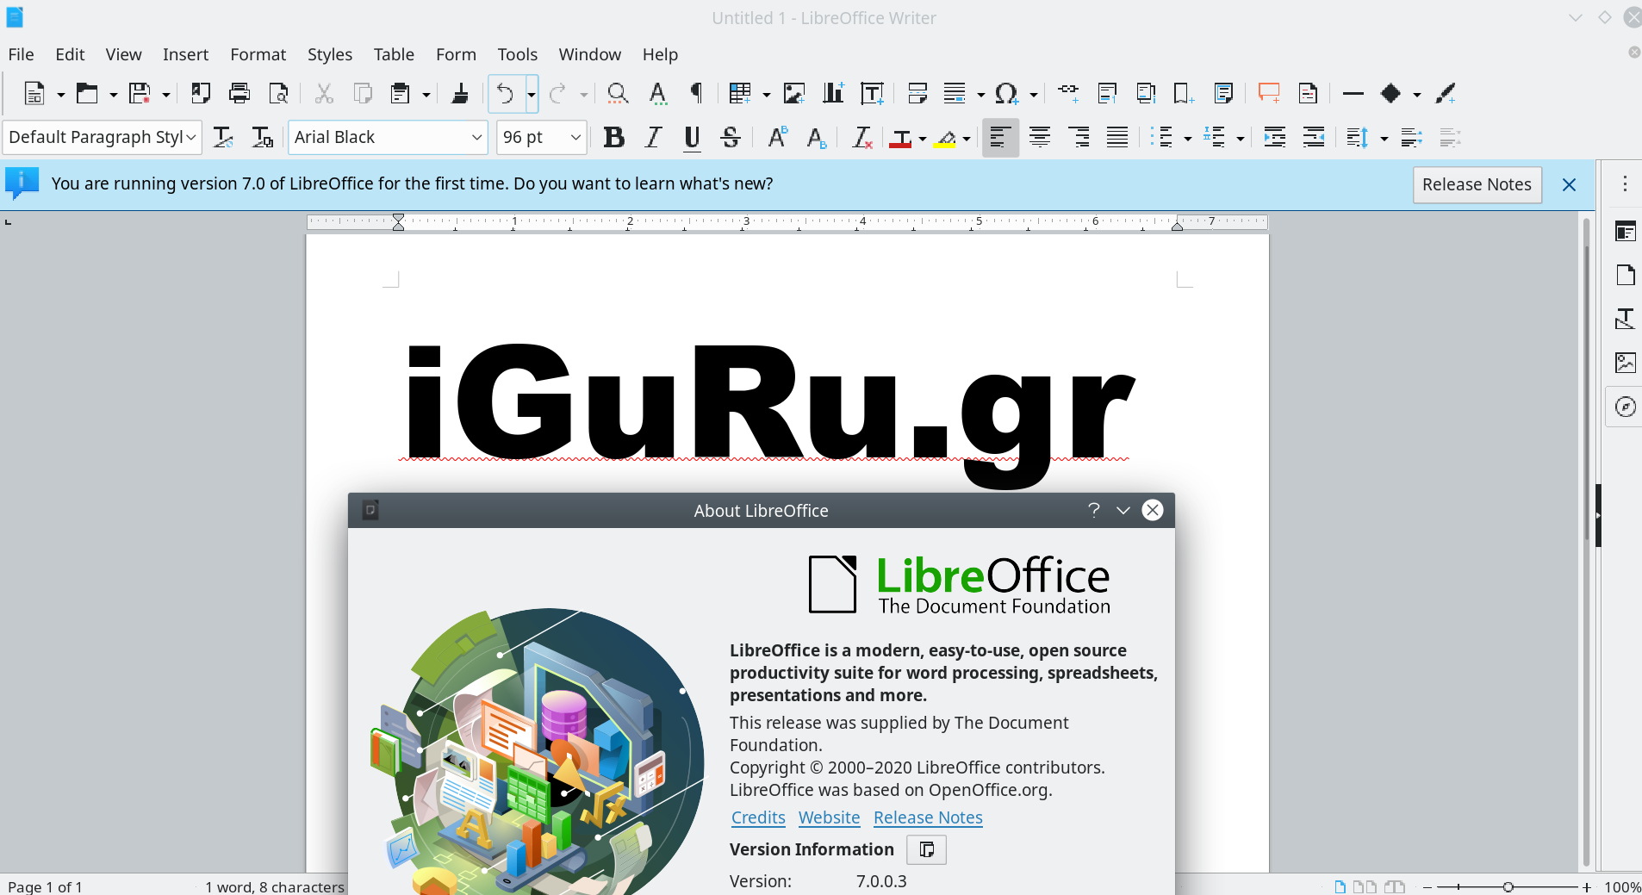Expand the Arial Black font name dropdown
Screen dimensions: 1642x895
[x=476, y=138]
